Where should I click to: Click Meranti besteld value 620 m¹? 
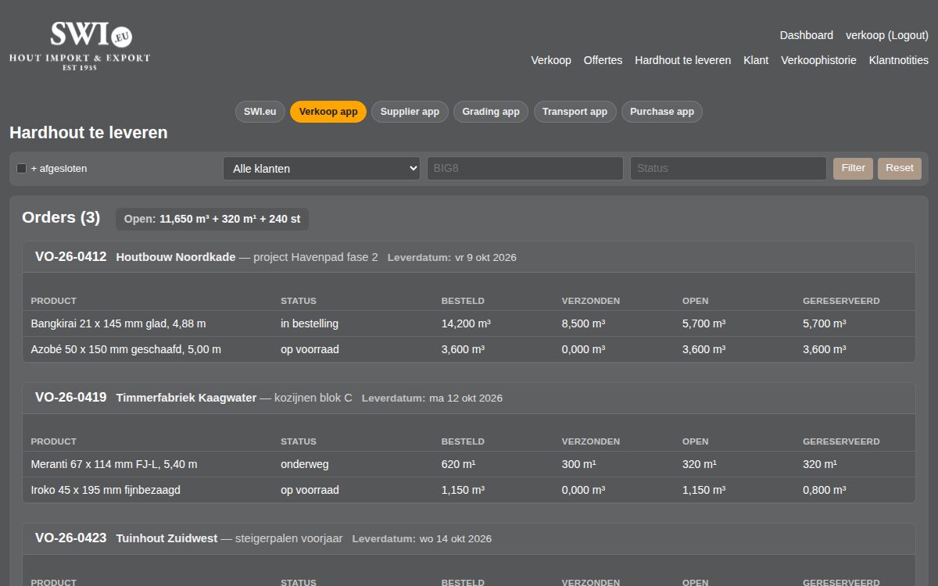coord(459,464)
